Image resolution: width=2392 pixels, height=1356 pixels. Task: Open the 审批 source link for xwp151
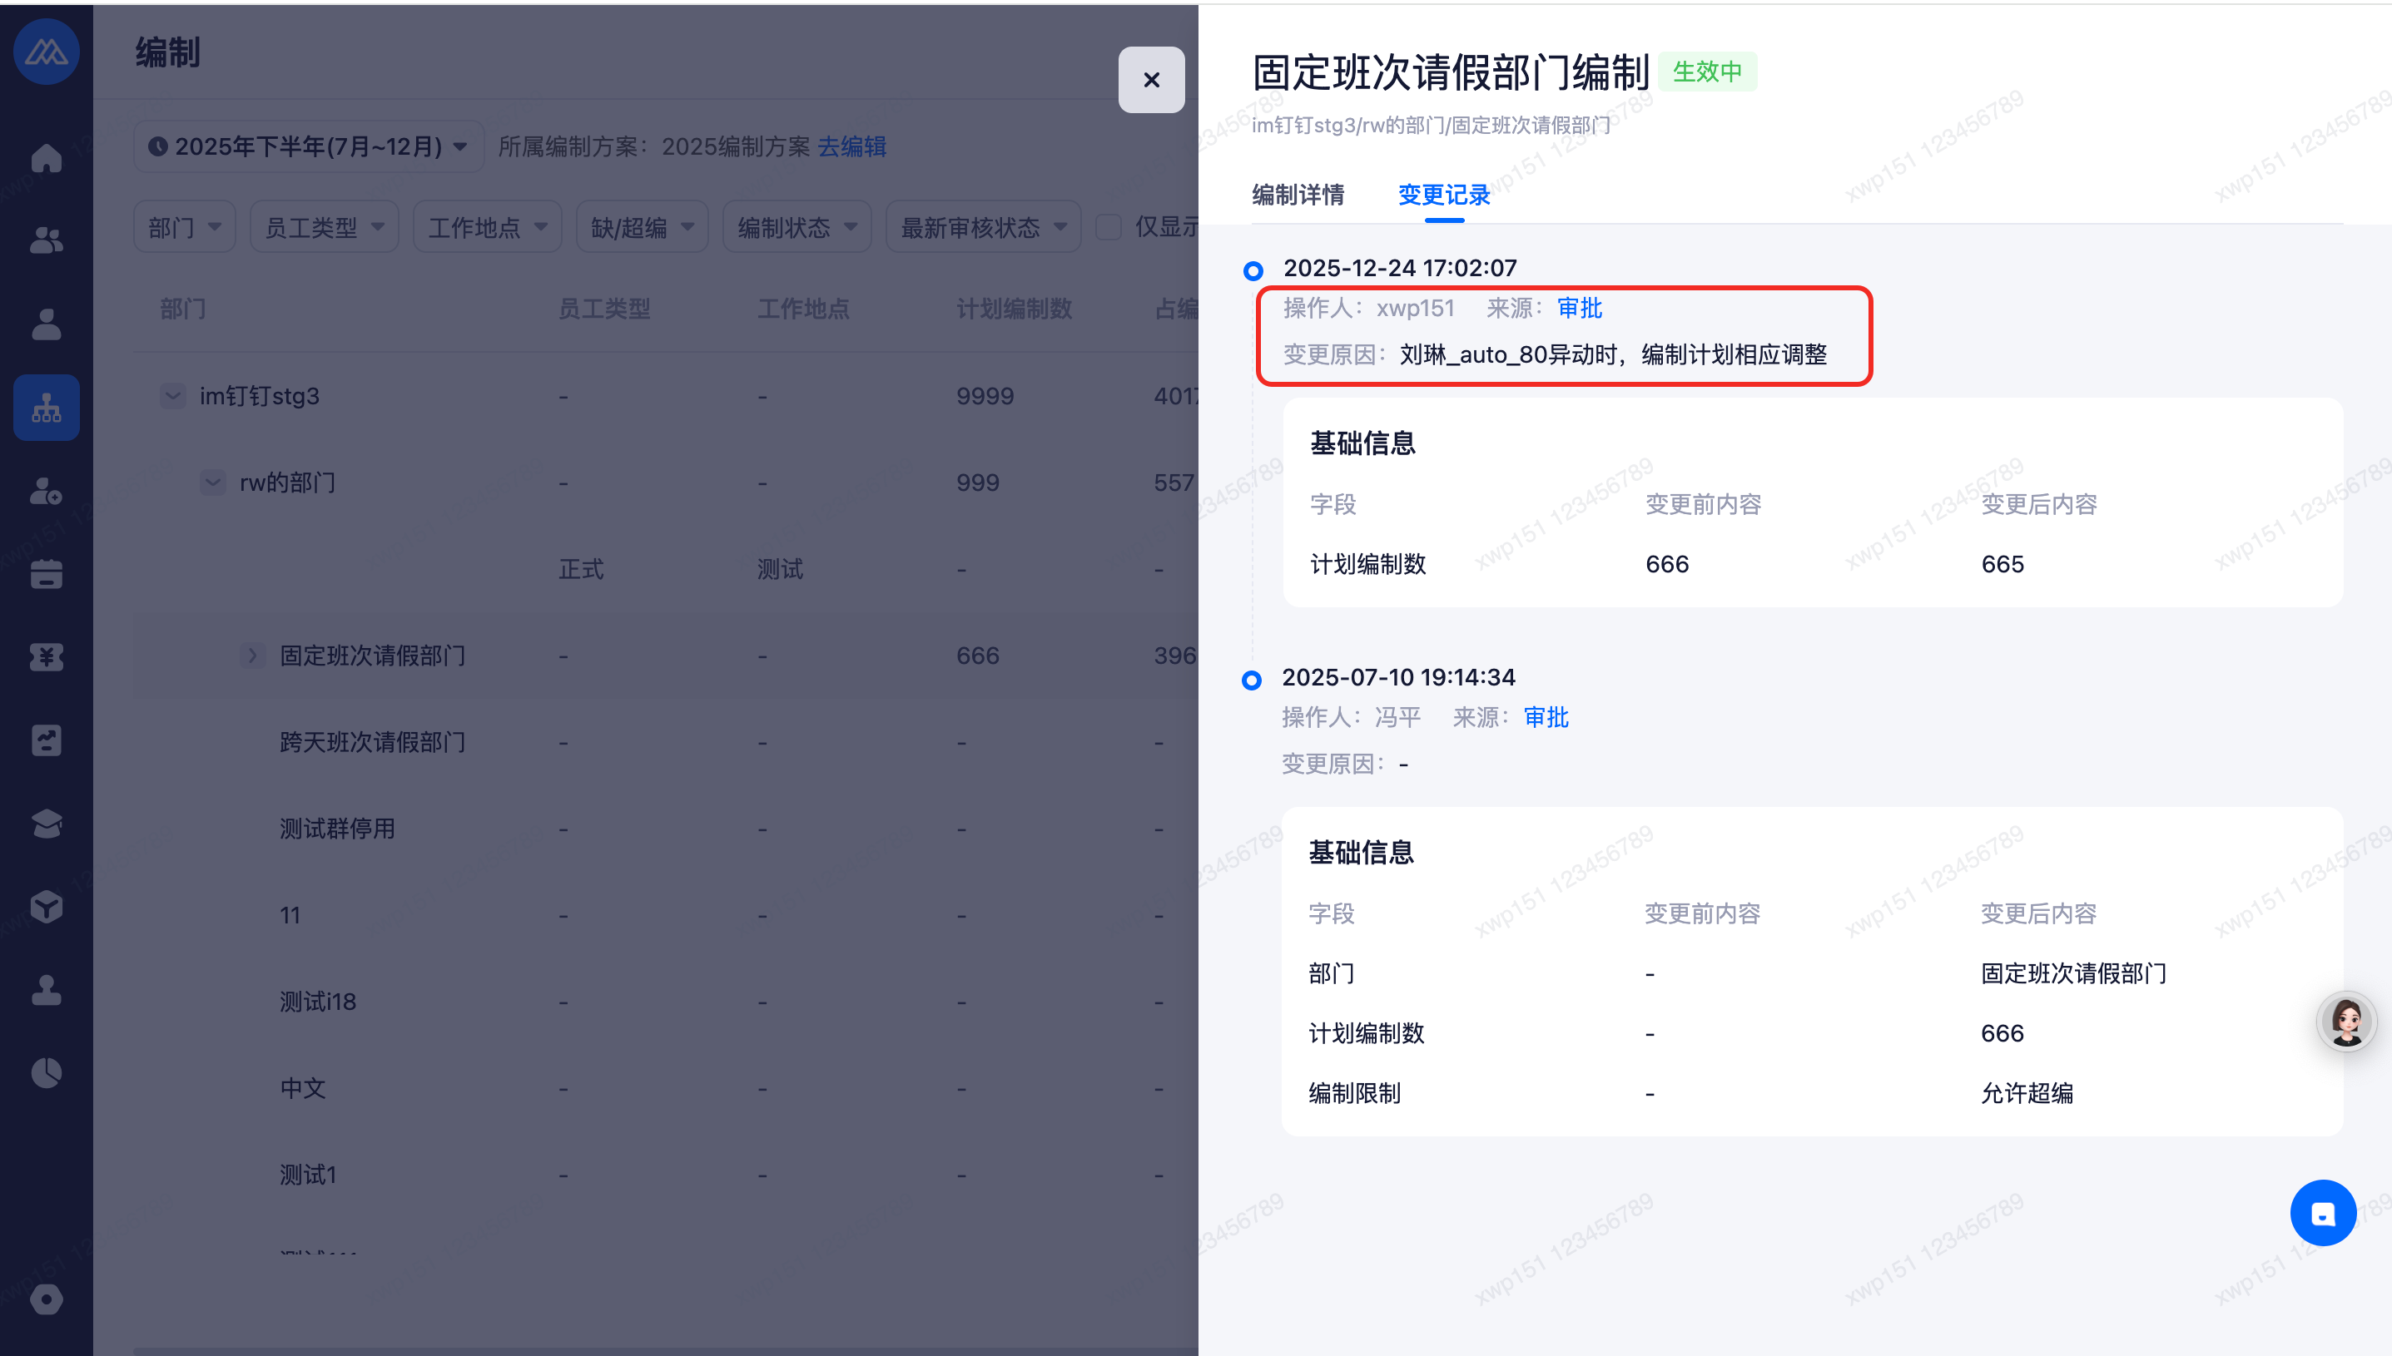click(x=1579, y=309)
